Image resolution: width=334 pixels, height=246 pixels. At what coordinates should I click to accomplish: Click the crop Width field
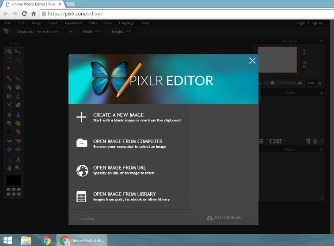click(99, 31)
